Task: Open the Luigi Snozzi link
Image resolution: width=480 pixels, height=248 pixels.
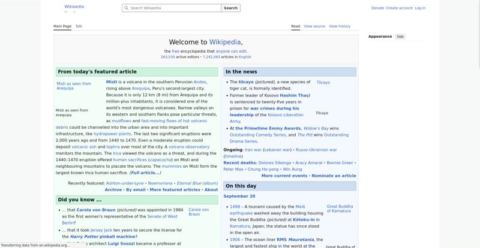Action: pyautogui.click(x=121, y=244)
